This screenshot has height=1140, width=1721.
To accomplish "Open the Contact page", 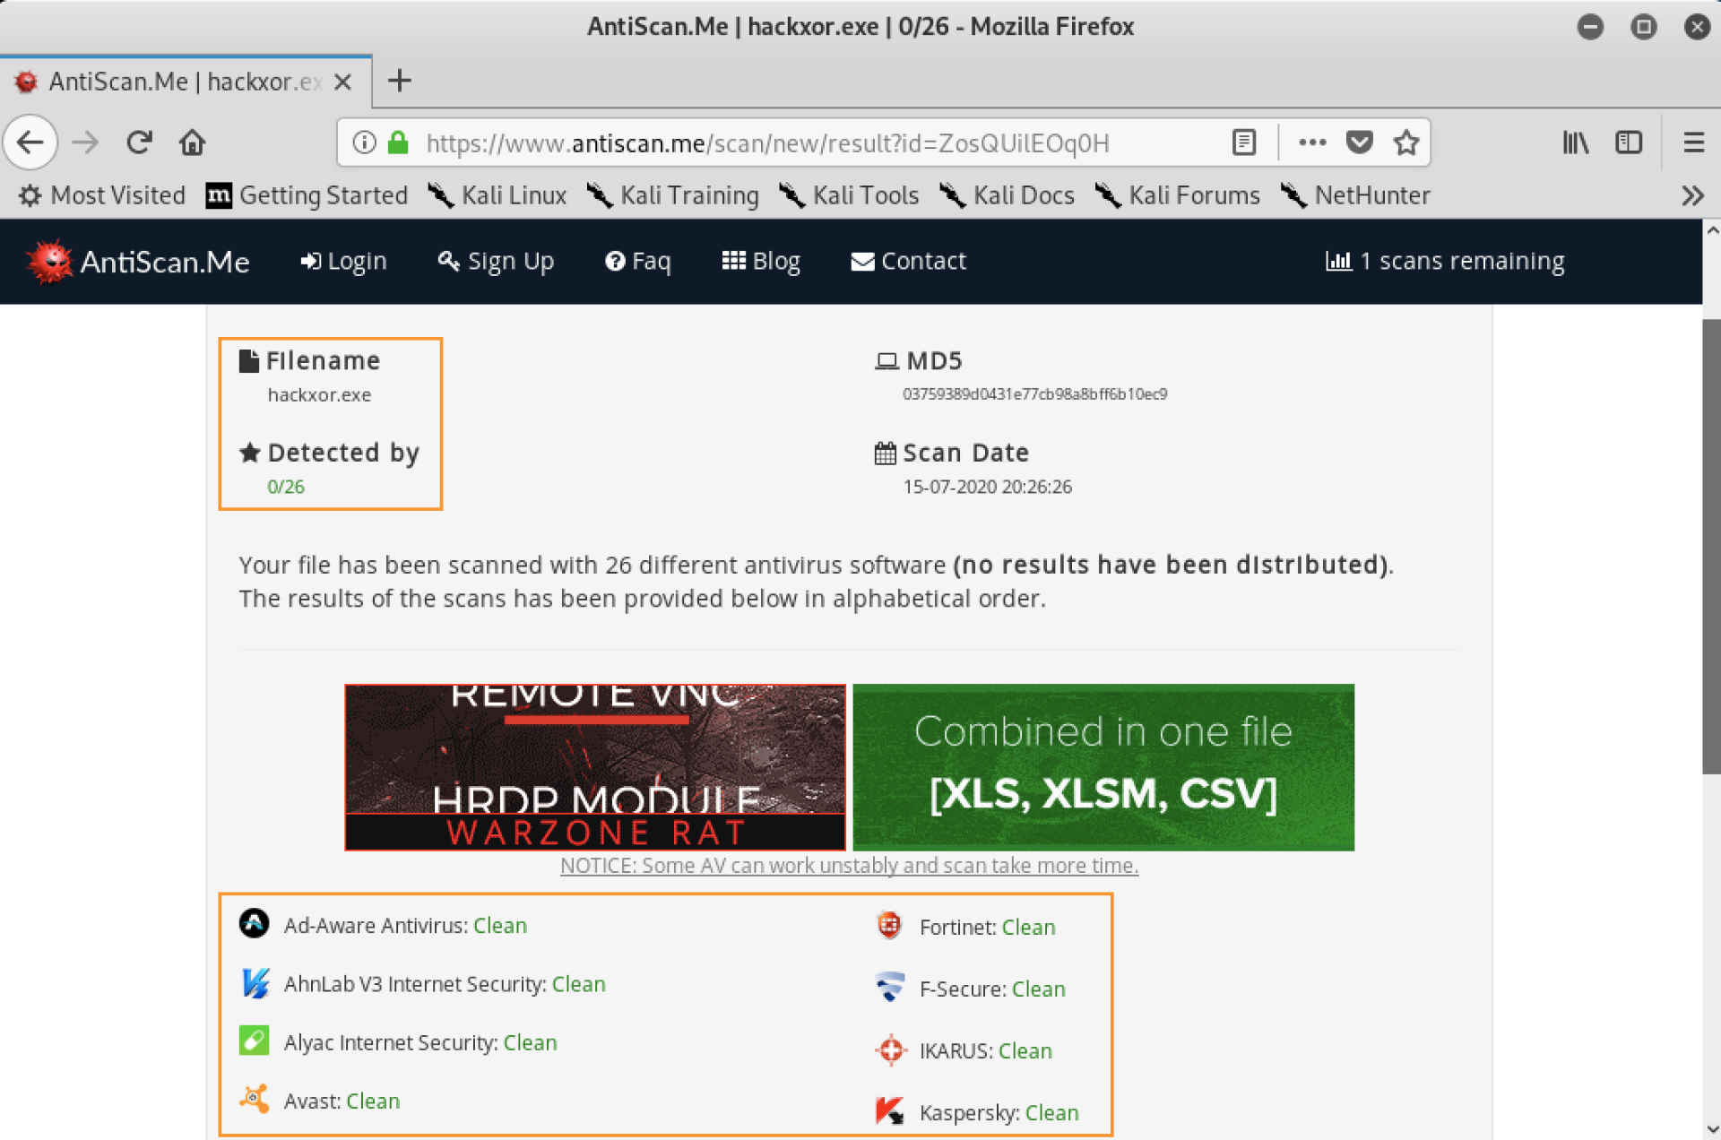I will click(908, 261).
